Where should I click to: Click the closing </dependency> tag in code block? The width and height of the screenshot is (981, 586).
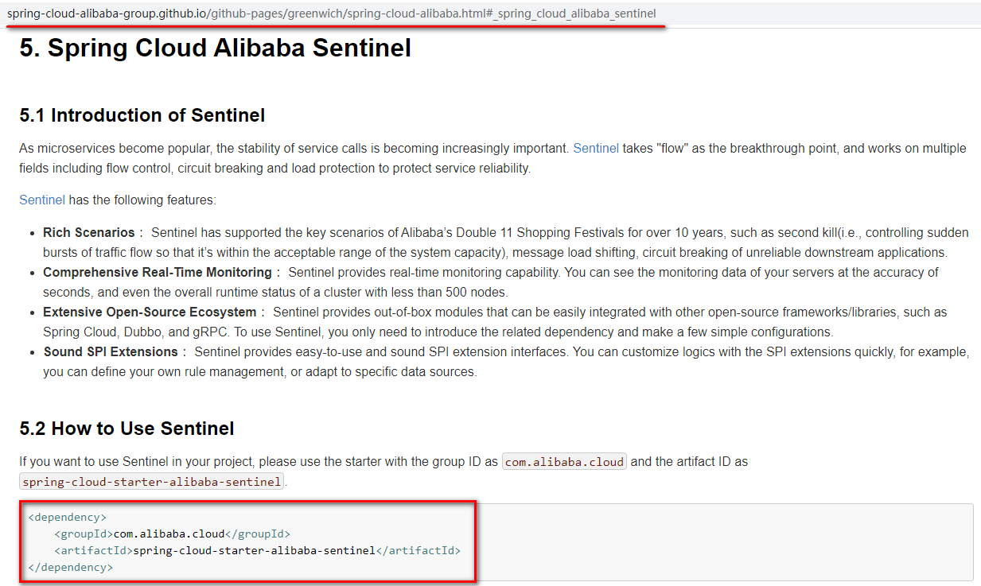pos(70,568)
